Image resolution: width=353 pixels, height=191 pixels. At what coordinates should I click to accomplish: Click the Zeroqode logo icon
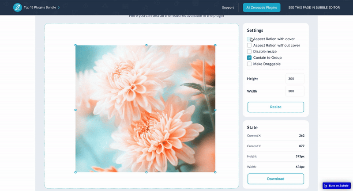(17, 8)
